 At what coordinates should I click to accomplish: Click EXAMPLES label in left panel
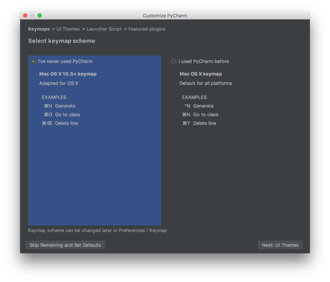[54, 97]
